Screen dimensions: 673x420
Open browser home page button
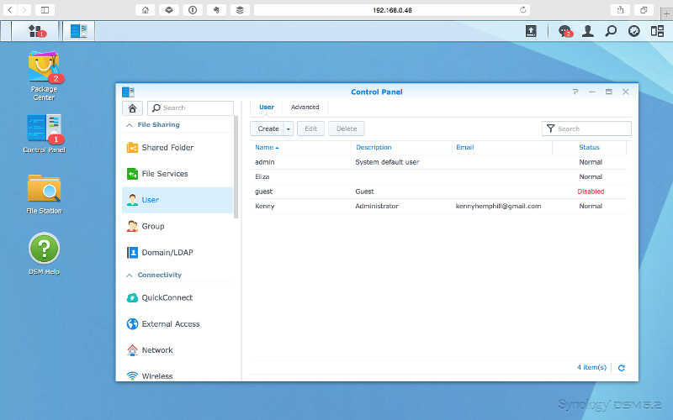coord(146,10)
